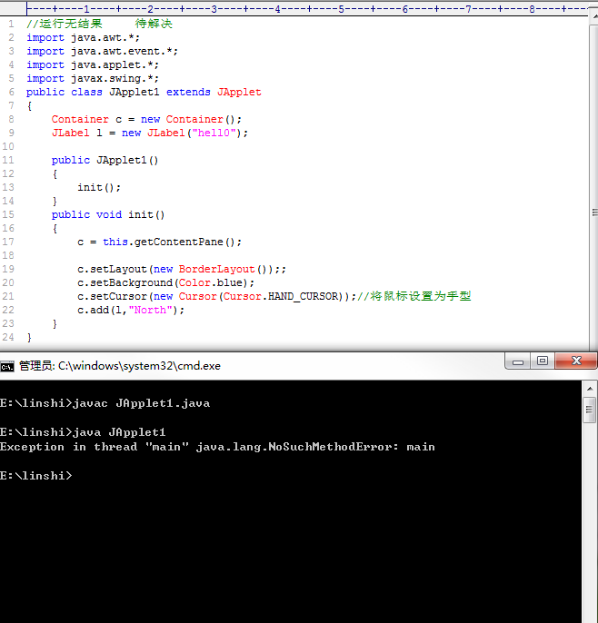The height and width of the screenshot is (623, 598).
Task: Click red 'JApplet' after extends keyword
Action: pyautogui.click(x=239, y=93)
